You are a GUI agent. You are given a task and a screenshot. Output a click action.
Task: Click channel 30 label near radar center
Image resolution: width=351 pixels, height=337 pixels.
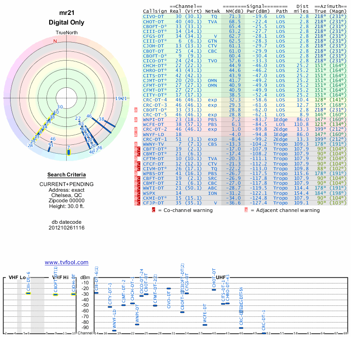(60, 107)
